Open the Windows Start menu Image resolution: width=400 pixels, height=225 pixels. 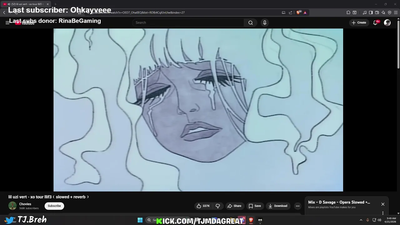tap(140, 220)
